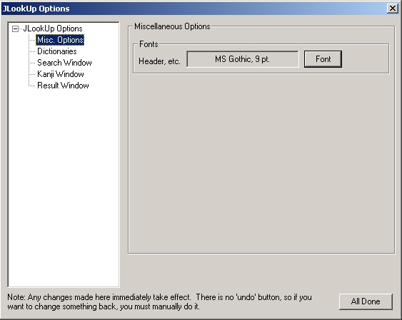Image resolution: width=402 pixels, height=320 pixels.
Task: Collapse the JLookUp Options root tree node
Action: pos(16,29)
